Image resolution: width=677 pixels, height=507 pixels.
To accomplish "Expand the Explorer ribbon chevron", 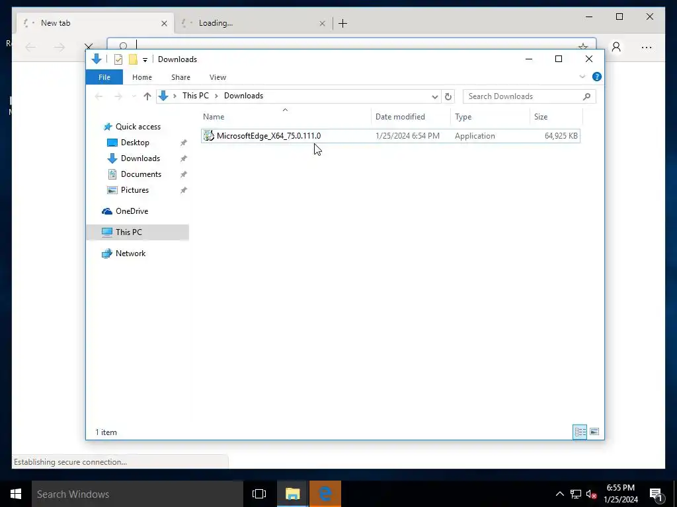I will tap(582, 77).
